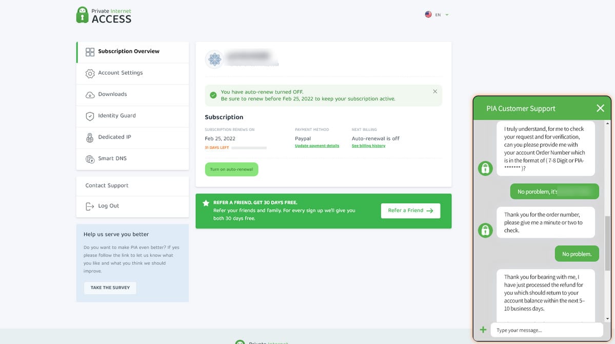Click the Account Settings gear icon

90,73
